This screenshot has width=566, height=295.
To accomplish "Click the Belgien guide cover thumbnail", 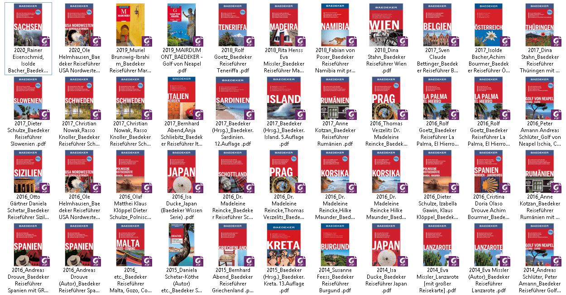I will 438,24.
